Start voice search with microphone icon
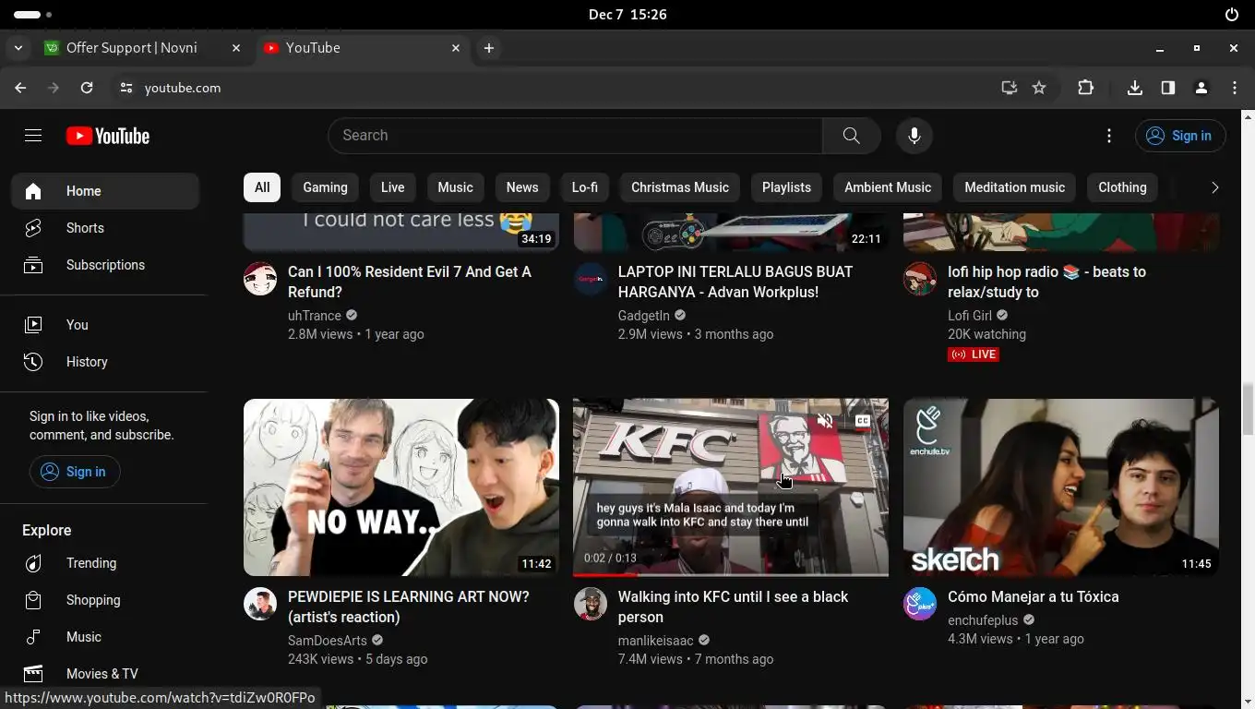The image size is (1255, 709). [914, 136]
